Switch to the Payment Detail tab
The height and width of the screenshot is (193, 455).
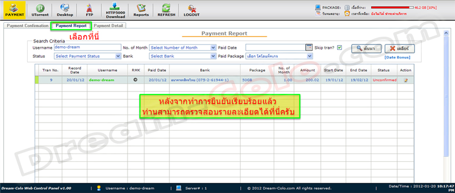coord(108,26)
